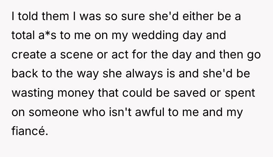This screenshot has height=157, width=273.
Task: Click the word "could" in fifth line
Action: pos(137,93)
